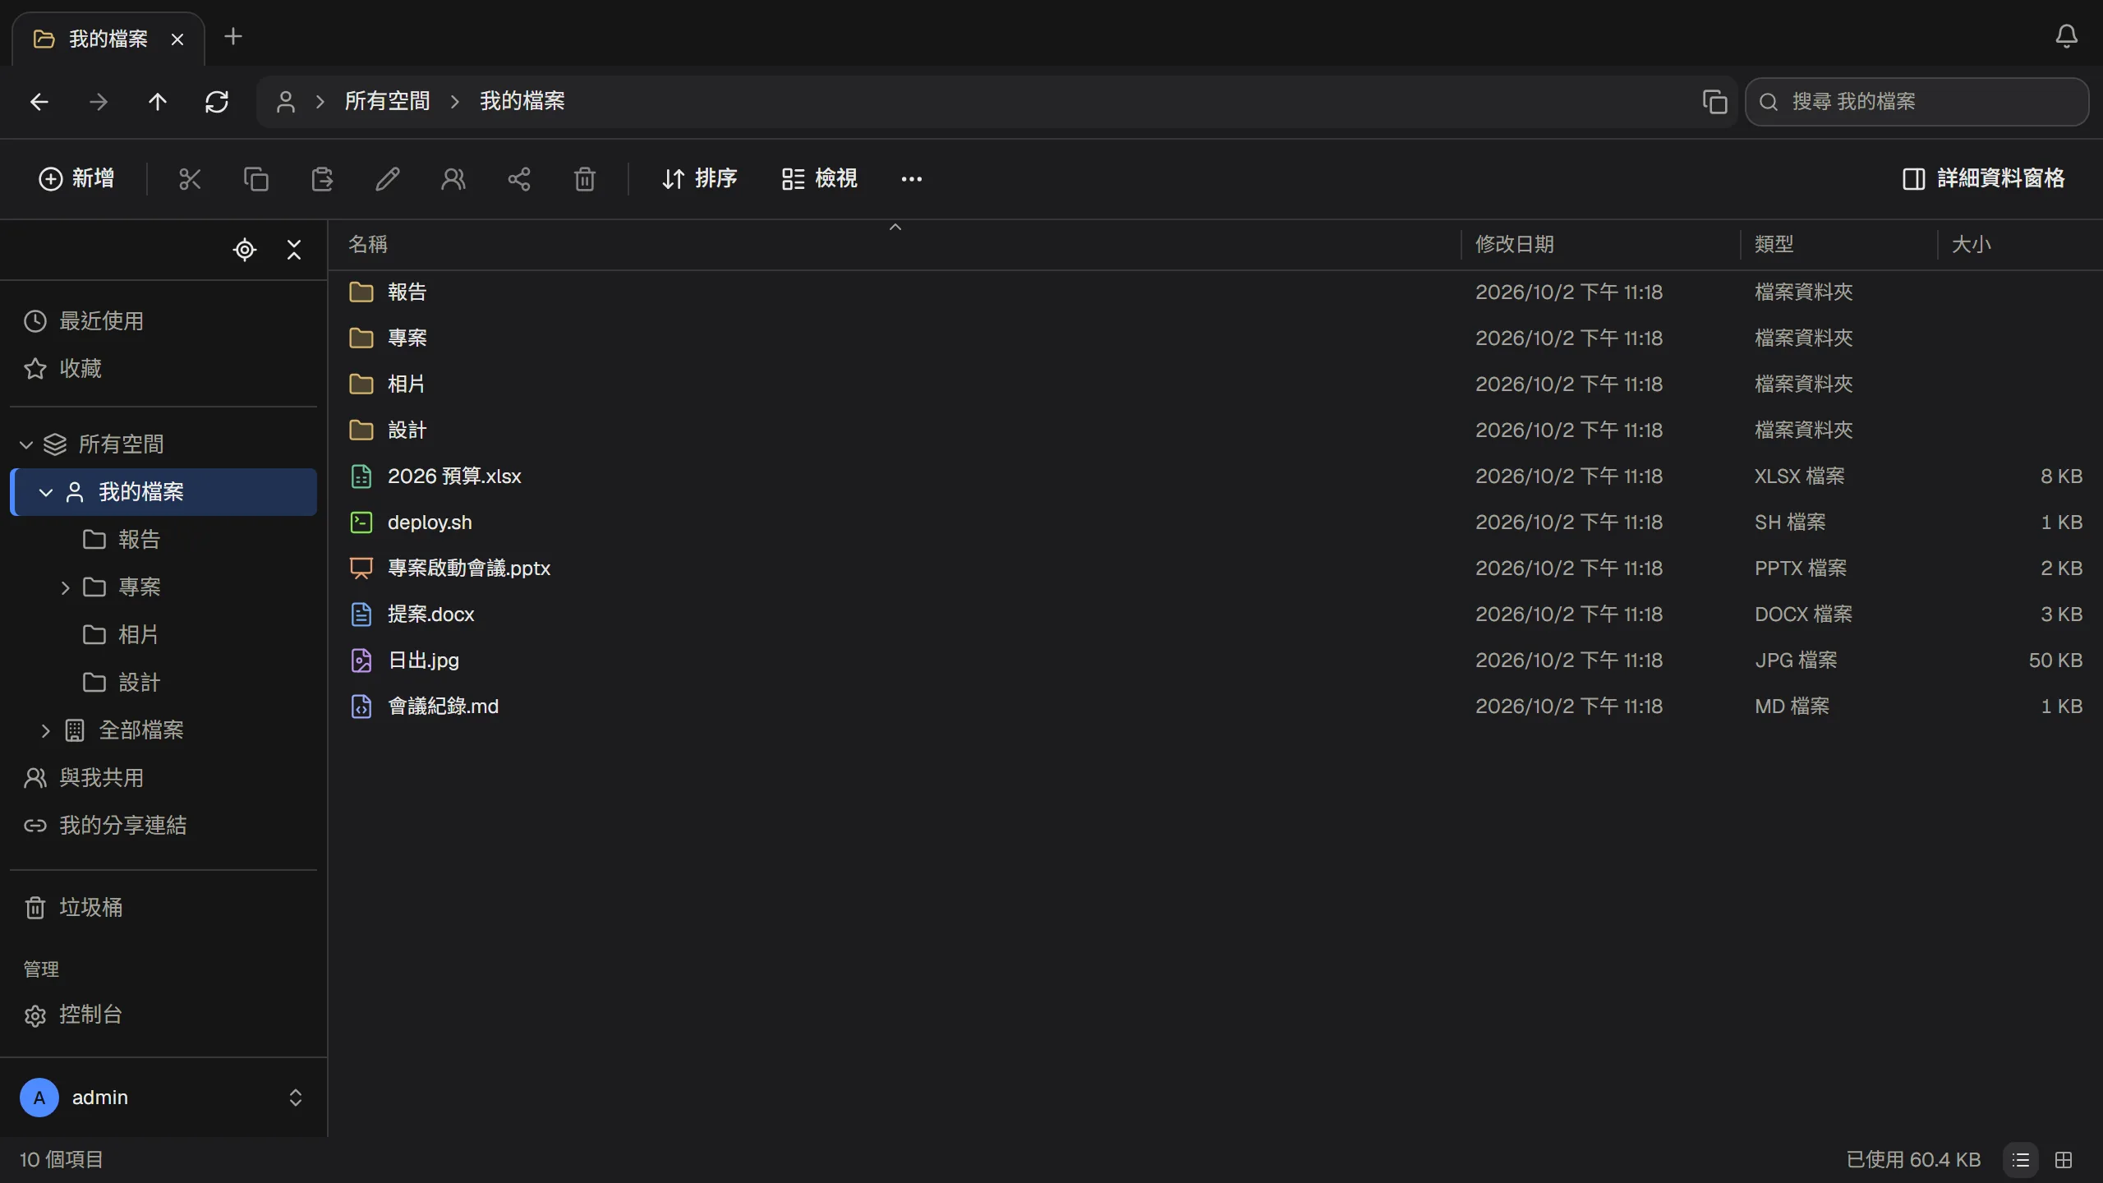
Task: Select the 專案啟動會議.pptx file
Action: 1215,568
